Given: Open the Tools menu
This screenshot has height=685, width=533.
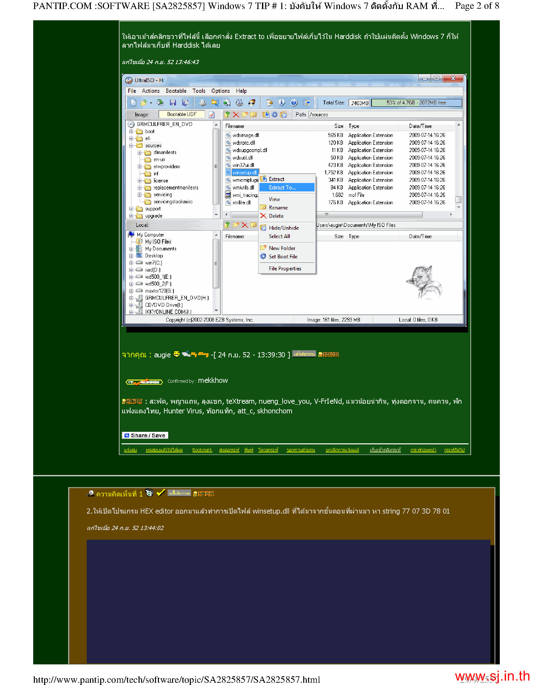Looking at the screenshot, I should pos(199,91).
